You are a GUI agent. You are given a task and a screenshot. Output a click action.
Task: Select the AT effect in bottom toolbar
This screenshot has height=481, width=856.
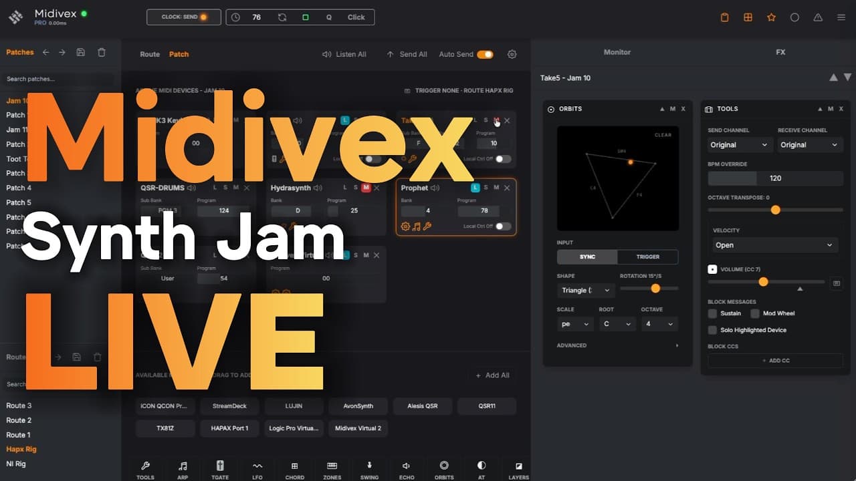(x=481, y=470)
